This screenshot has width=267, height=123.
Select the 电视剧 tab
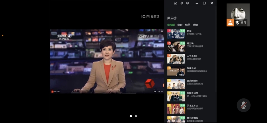pos(171,25)
